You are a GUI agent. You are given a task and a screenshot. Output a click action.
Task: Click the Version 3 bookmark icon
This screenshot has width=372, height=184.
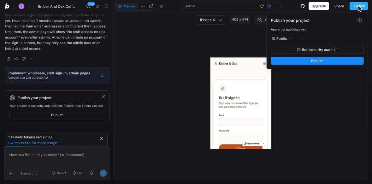pyautogui.click(x=103, y=75)
